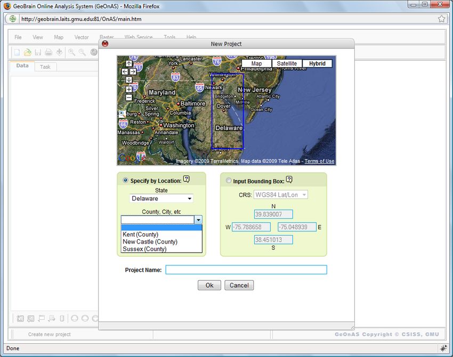453x357 pixels.
Task: Open the View menu
Action: [37, 37]
